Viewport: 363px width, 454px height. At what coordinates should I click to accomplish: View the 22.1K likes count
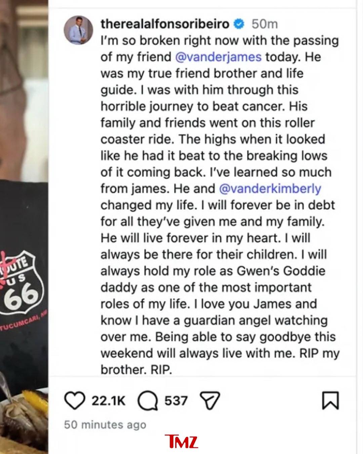click(x=108, y=401)
